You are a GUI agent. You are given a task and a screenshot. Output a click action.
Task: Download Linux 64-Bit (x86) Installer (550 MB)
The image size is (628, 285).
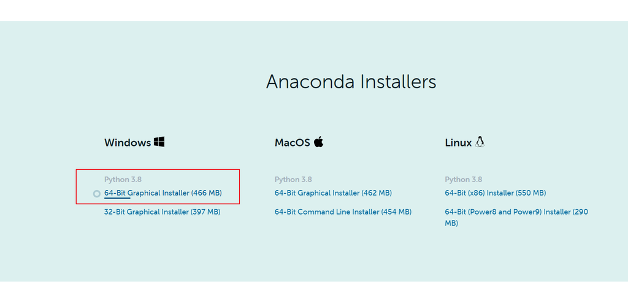click(496, 193)
